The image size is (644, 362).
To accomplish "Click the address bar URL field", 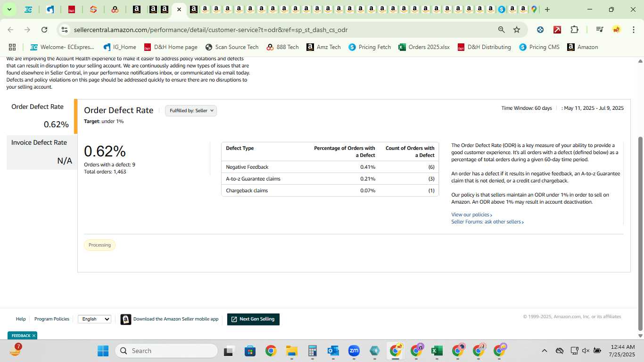I will click(x=283, y=30).
